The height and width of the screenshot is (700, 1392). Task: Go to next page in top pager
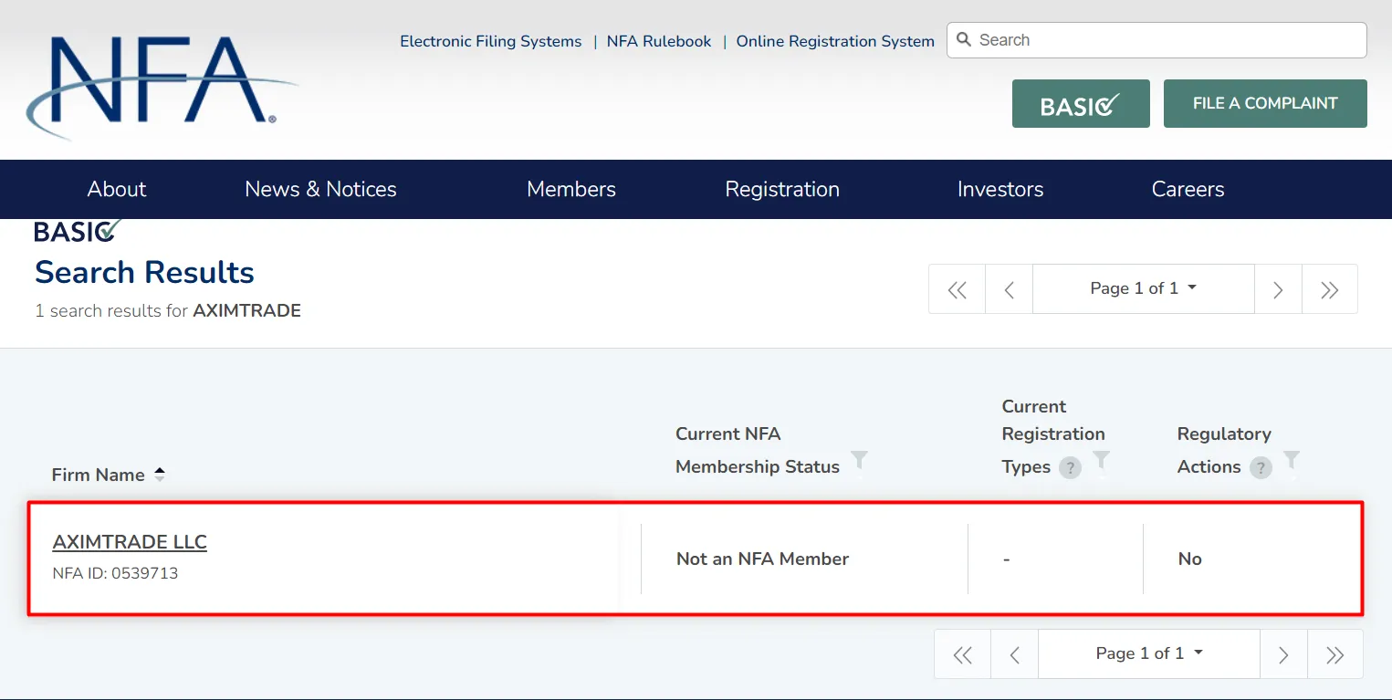pyautogui.click(x=1278, y=289)
